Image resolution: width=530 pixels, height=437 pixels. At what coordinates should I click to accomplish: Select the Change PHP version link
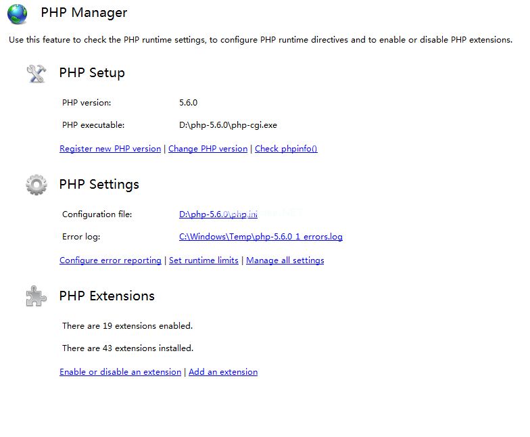208,149
